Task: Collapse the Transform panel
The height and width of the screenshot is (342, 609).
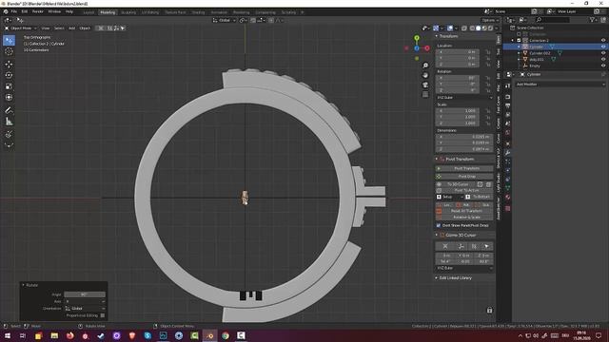Action: click(x=437, y=36)
